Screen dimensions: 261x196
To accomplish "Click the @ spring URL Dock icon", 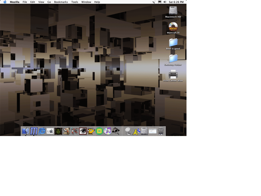I will click(128, 131).
